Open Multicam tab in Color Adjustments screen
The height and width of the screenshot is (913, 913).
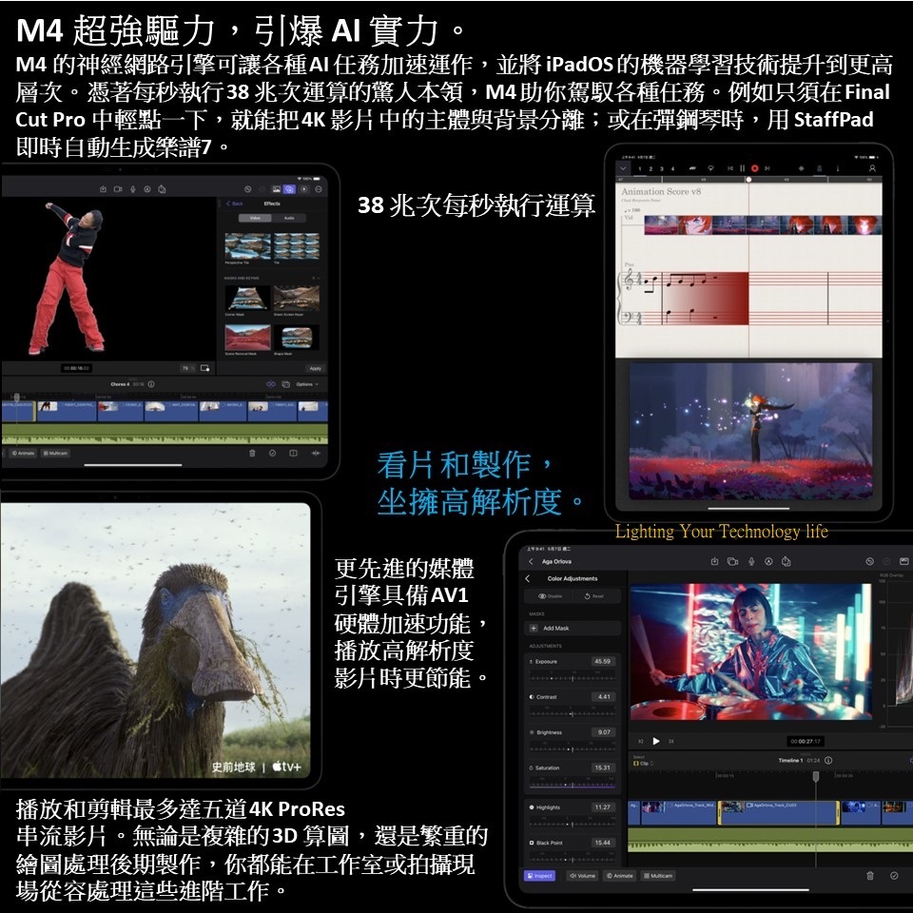[x=658, y=876]
